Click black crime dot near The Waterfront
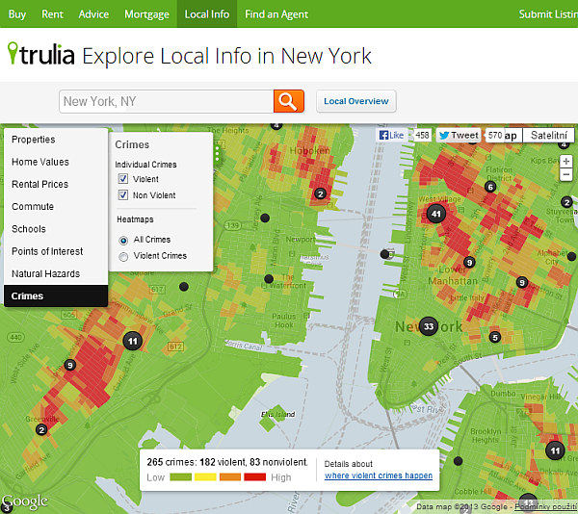Viewport: 578px width, 514px height. pos(269,279)
